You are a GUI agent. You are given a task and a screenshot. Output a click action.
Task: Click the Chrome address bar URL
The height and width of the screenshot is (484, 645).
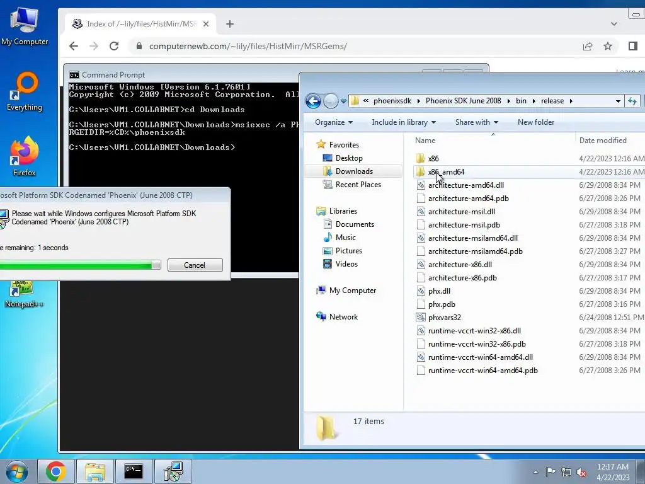(248, 46)
